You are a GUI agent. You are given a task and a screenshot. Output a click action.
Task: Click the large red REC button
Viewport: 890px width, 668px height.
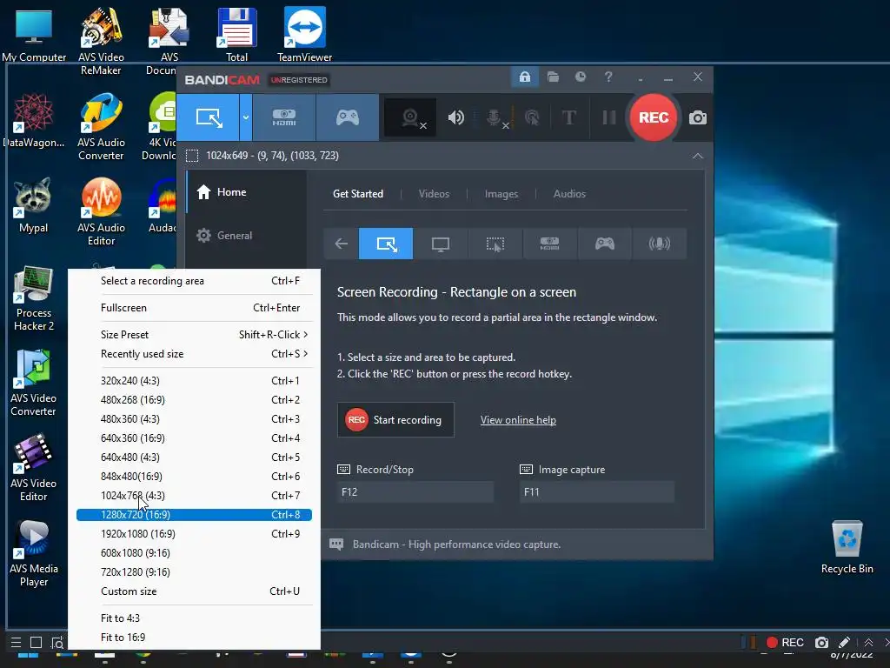(x=654, y=117)
